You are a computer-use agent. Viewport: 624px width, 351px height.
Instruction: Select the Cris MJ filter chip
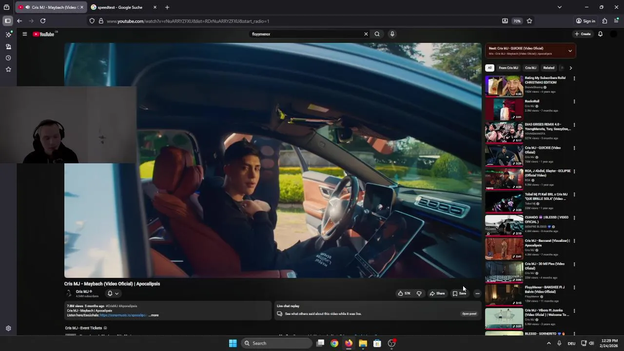point(530,68)
